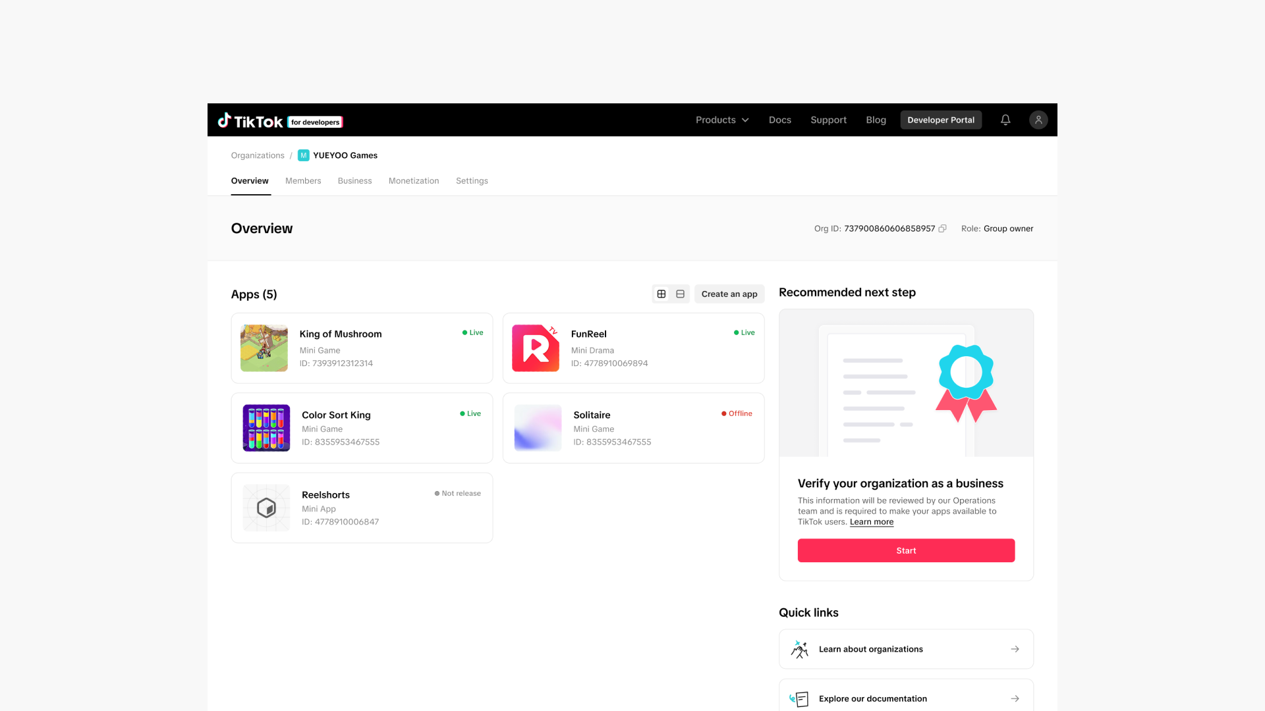The width and height of the screenshot is (1265, 711).
Task: Start business verification
Action: pyautogui.click(x=906, y=550)
